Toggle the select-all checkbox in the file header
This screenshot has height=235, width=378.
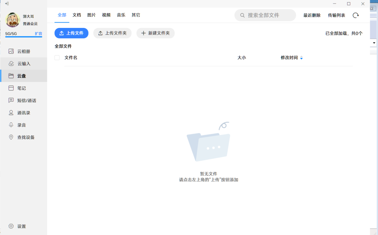click(57, 57)
